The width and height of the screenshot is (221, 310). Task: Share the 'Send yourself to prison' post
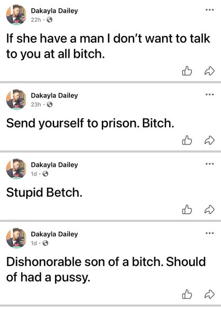209,140
